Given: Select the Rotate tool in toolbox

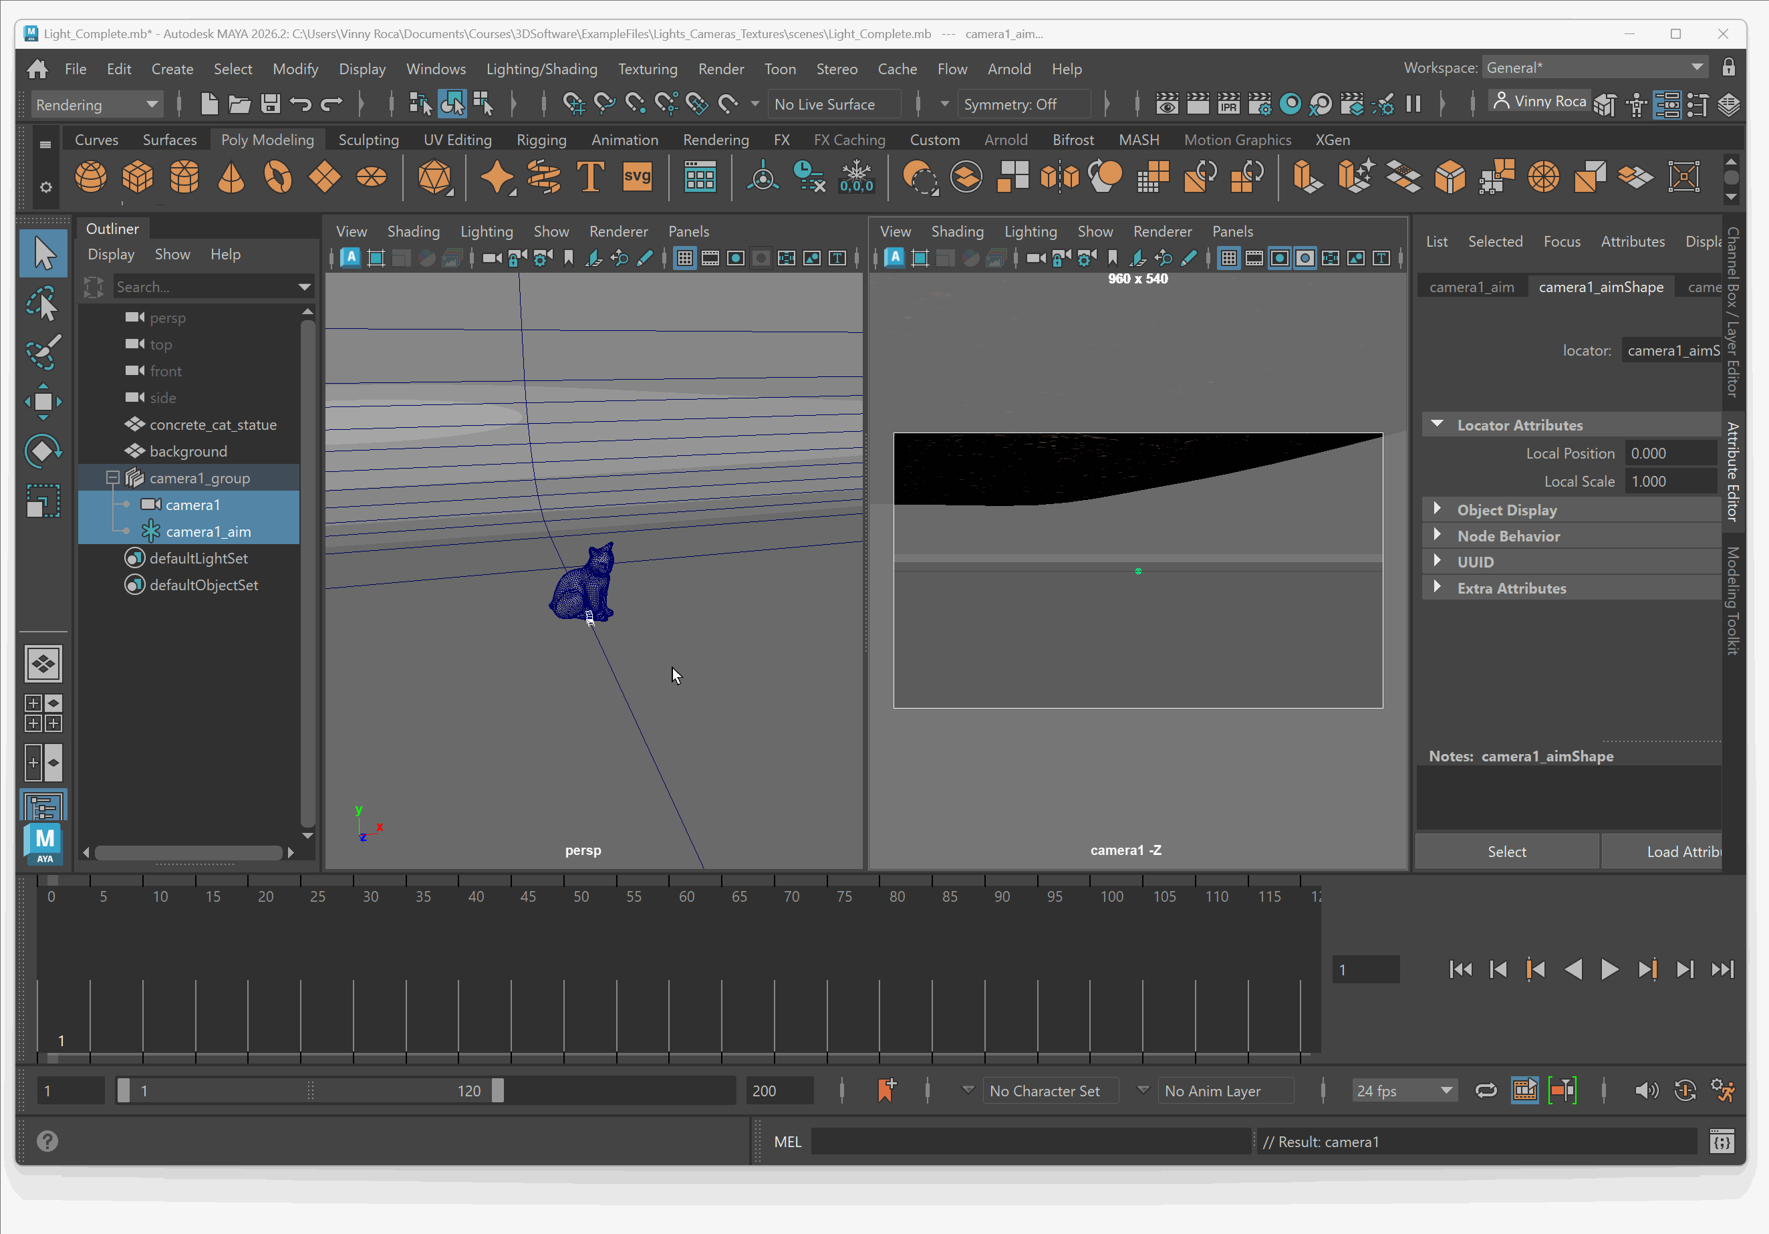Looking at the screenshot, I should click(x=43, y=451).
